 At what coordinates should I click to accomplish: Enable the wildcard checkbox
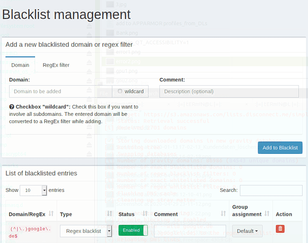(120, 91)
